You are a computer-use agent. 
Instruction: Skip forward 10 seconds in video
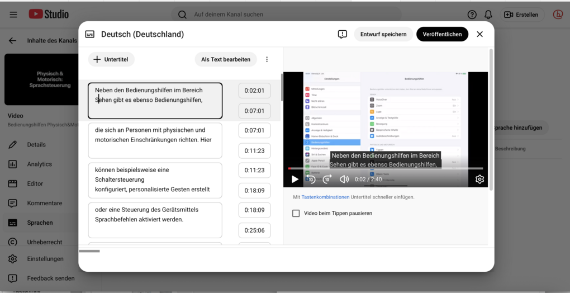[x=327, y=179]
